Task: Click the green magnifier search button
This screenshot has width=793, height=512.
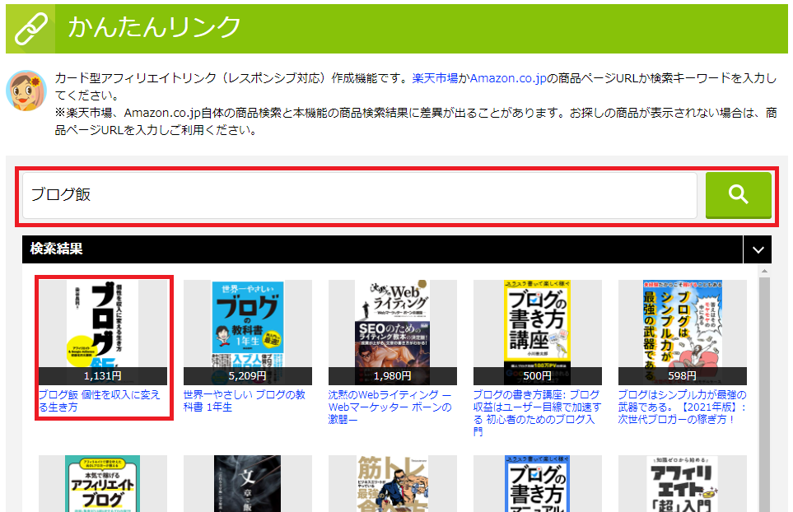Action: click(738, 194)
